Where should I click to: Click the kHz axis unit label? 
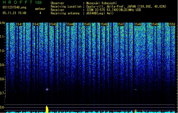(x=3, y=23)
